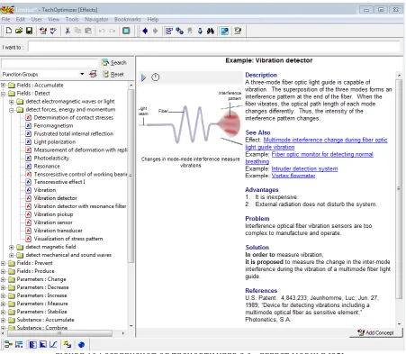Open the View menu
Viewport: 406px width, 354px height.
(53, 19)
